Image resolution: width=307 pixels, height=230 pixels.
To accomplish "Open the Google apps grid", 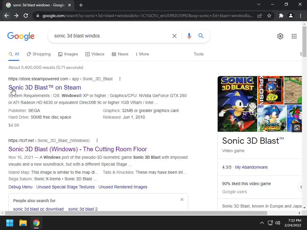I will coord(294,36).
